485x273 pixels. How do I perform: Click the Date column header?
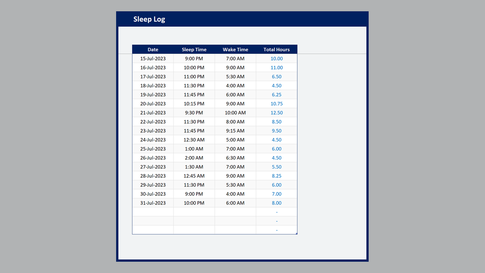point(153,49)
